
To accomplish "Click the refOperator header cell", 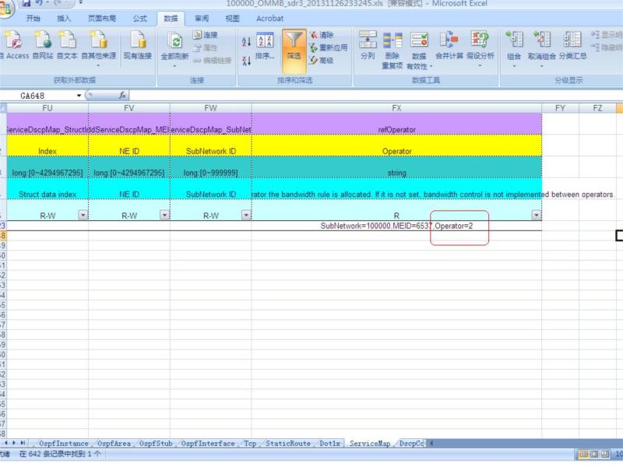I will (x=396, y=125).
